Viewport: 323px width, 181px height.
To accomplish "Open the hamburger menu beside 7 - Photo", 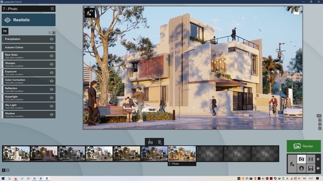I will point(52,9).
